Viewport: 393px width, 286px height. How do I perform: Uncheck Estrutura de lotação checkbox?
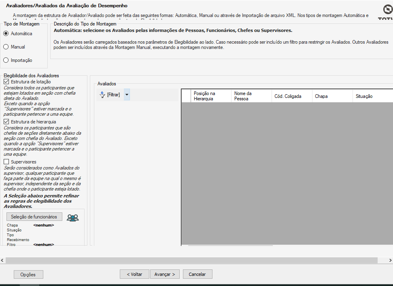(x=6, y=82)
